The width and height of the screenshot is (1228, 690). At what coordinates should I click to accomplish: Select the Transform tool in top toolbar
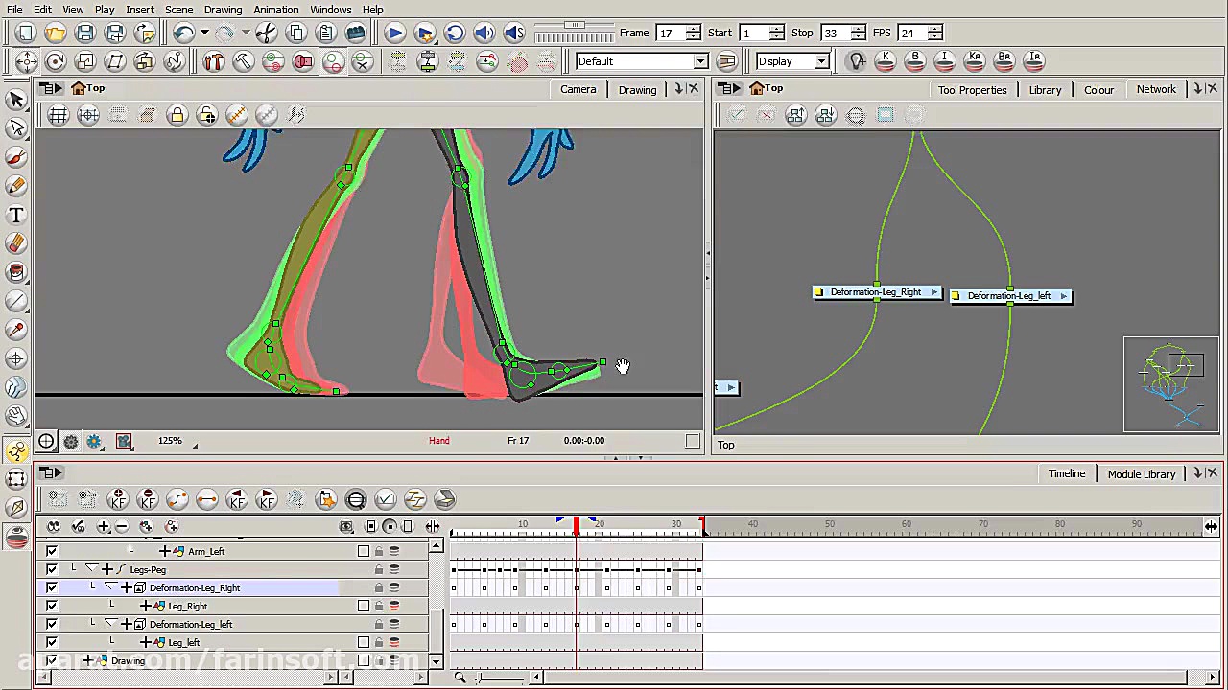pos(26,61)
